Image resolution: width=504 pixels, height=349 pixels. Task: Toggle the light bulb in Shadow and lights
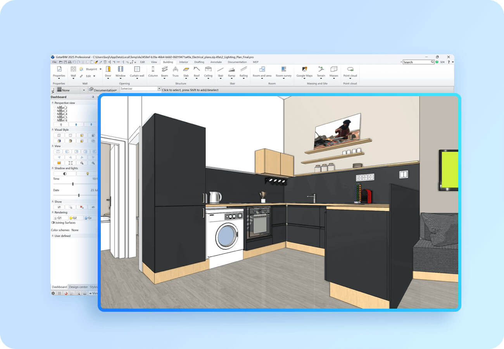pyautogui.click(x=87, y=174)
